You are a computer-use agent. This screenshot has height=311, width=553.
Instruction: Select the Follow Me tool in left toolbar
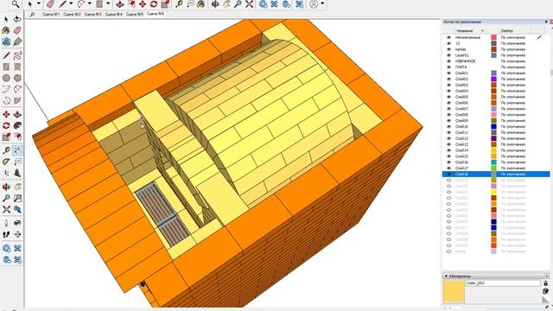[17, 125]
